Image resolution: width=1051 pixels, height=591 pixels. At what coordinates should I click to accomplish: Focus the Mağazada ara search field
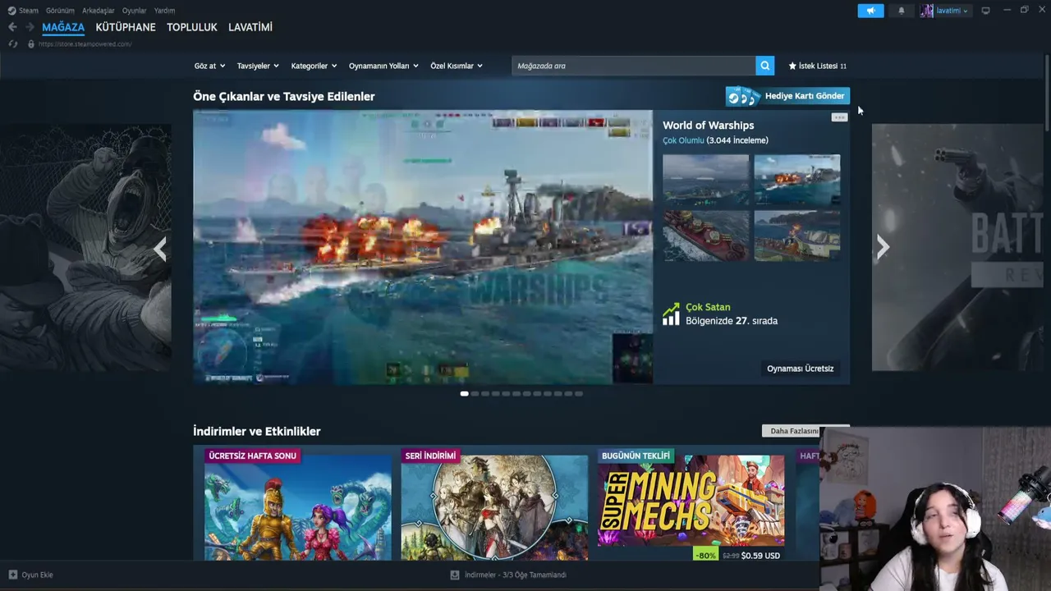634,66
